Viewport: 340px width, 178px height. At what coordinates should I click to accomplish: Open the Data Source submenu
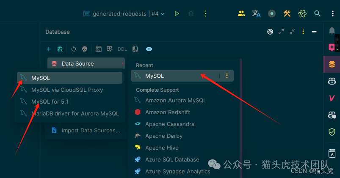click(x=86, y=63)
